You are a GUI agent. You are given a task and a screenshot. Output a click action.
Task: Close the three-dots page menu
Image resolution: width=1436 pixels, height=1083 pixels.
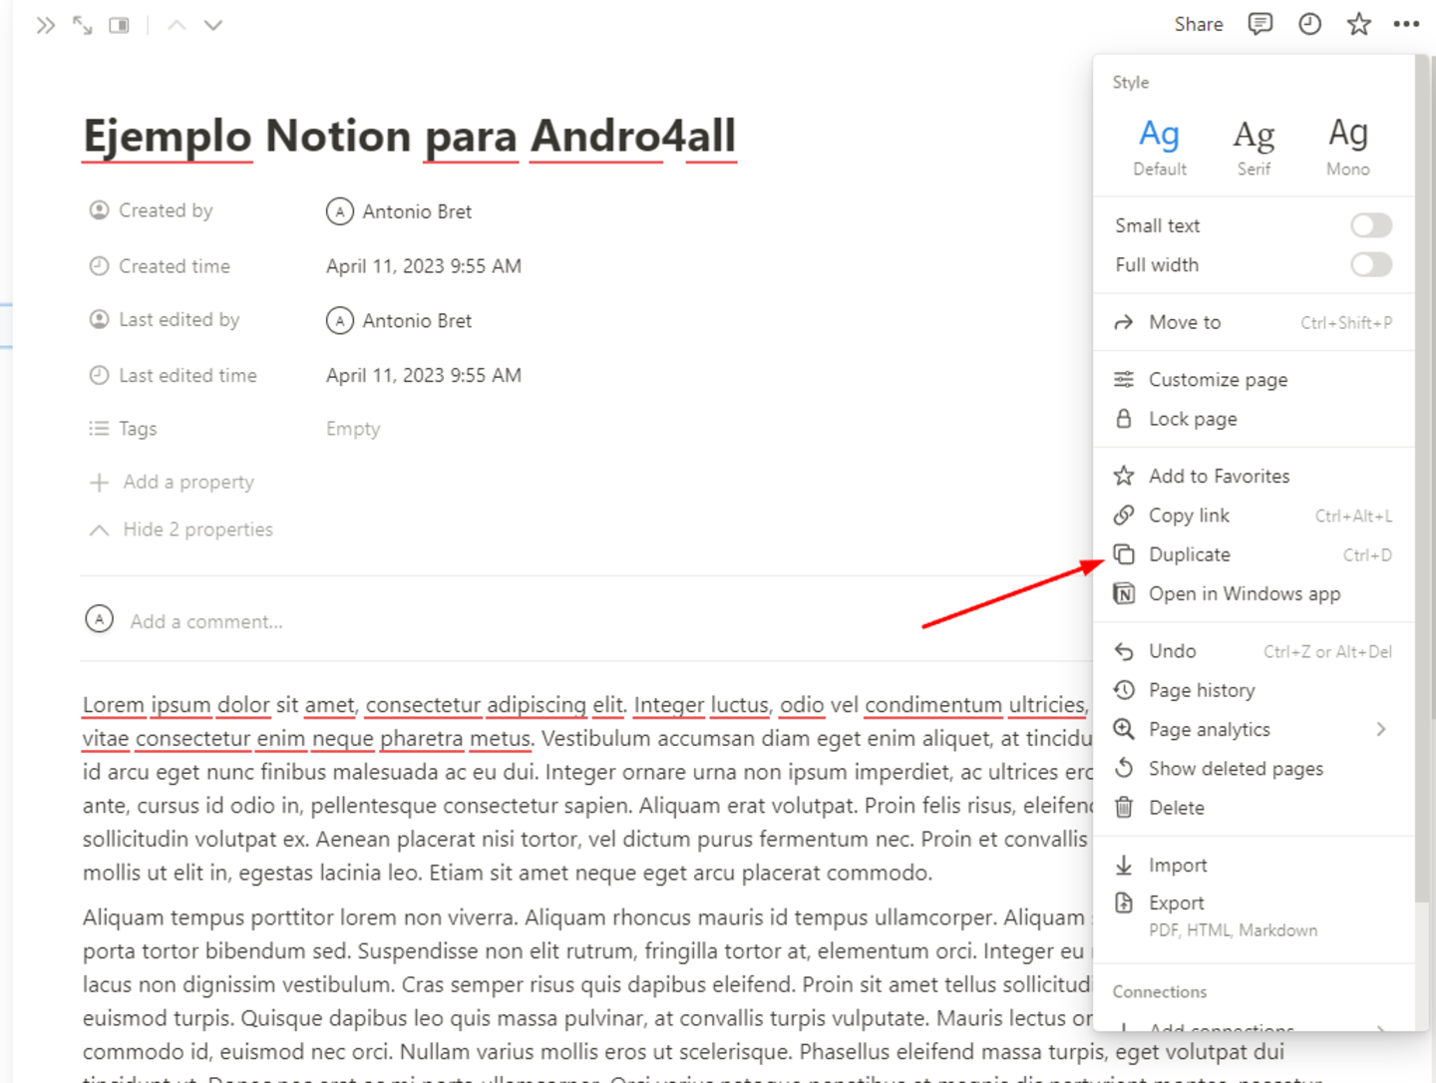coord(1406,24)
